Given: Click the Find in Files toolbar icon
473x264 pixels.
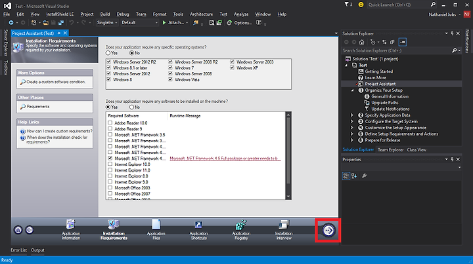Looking at the screenshot, I should [x=196, y=22].
